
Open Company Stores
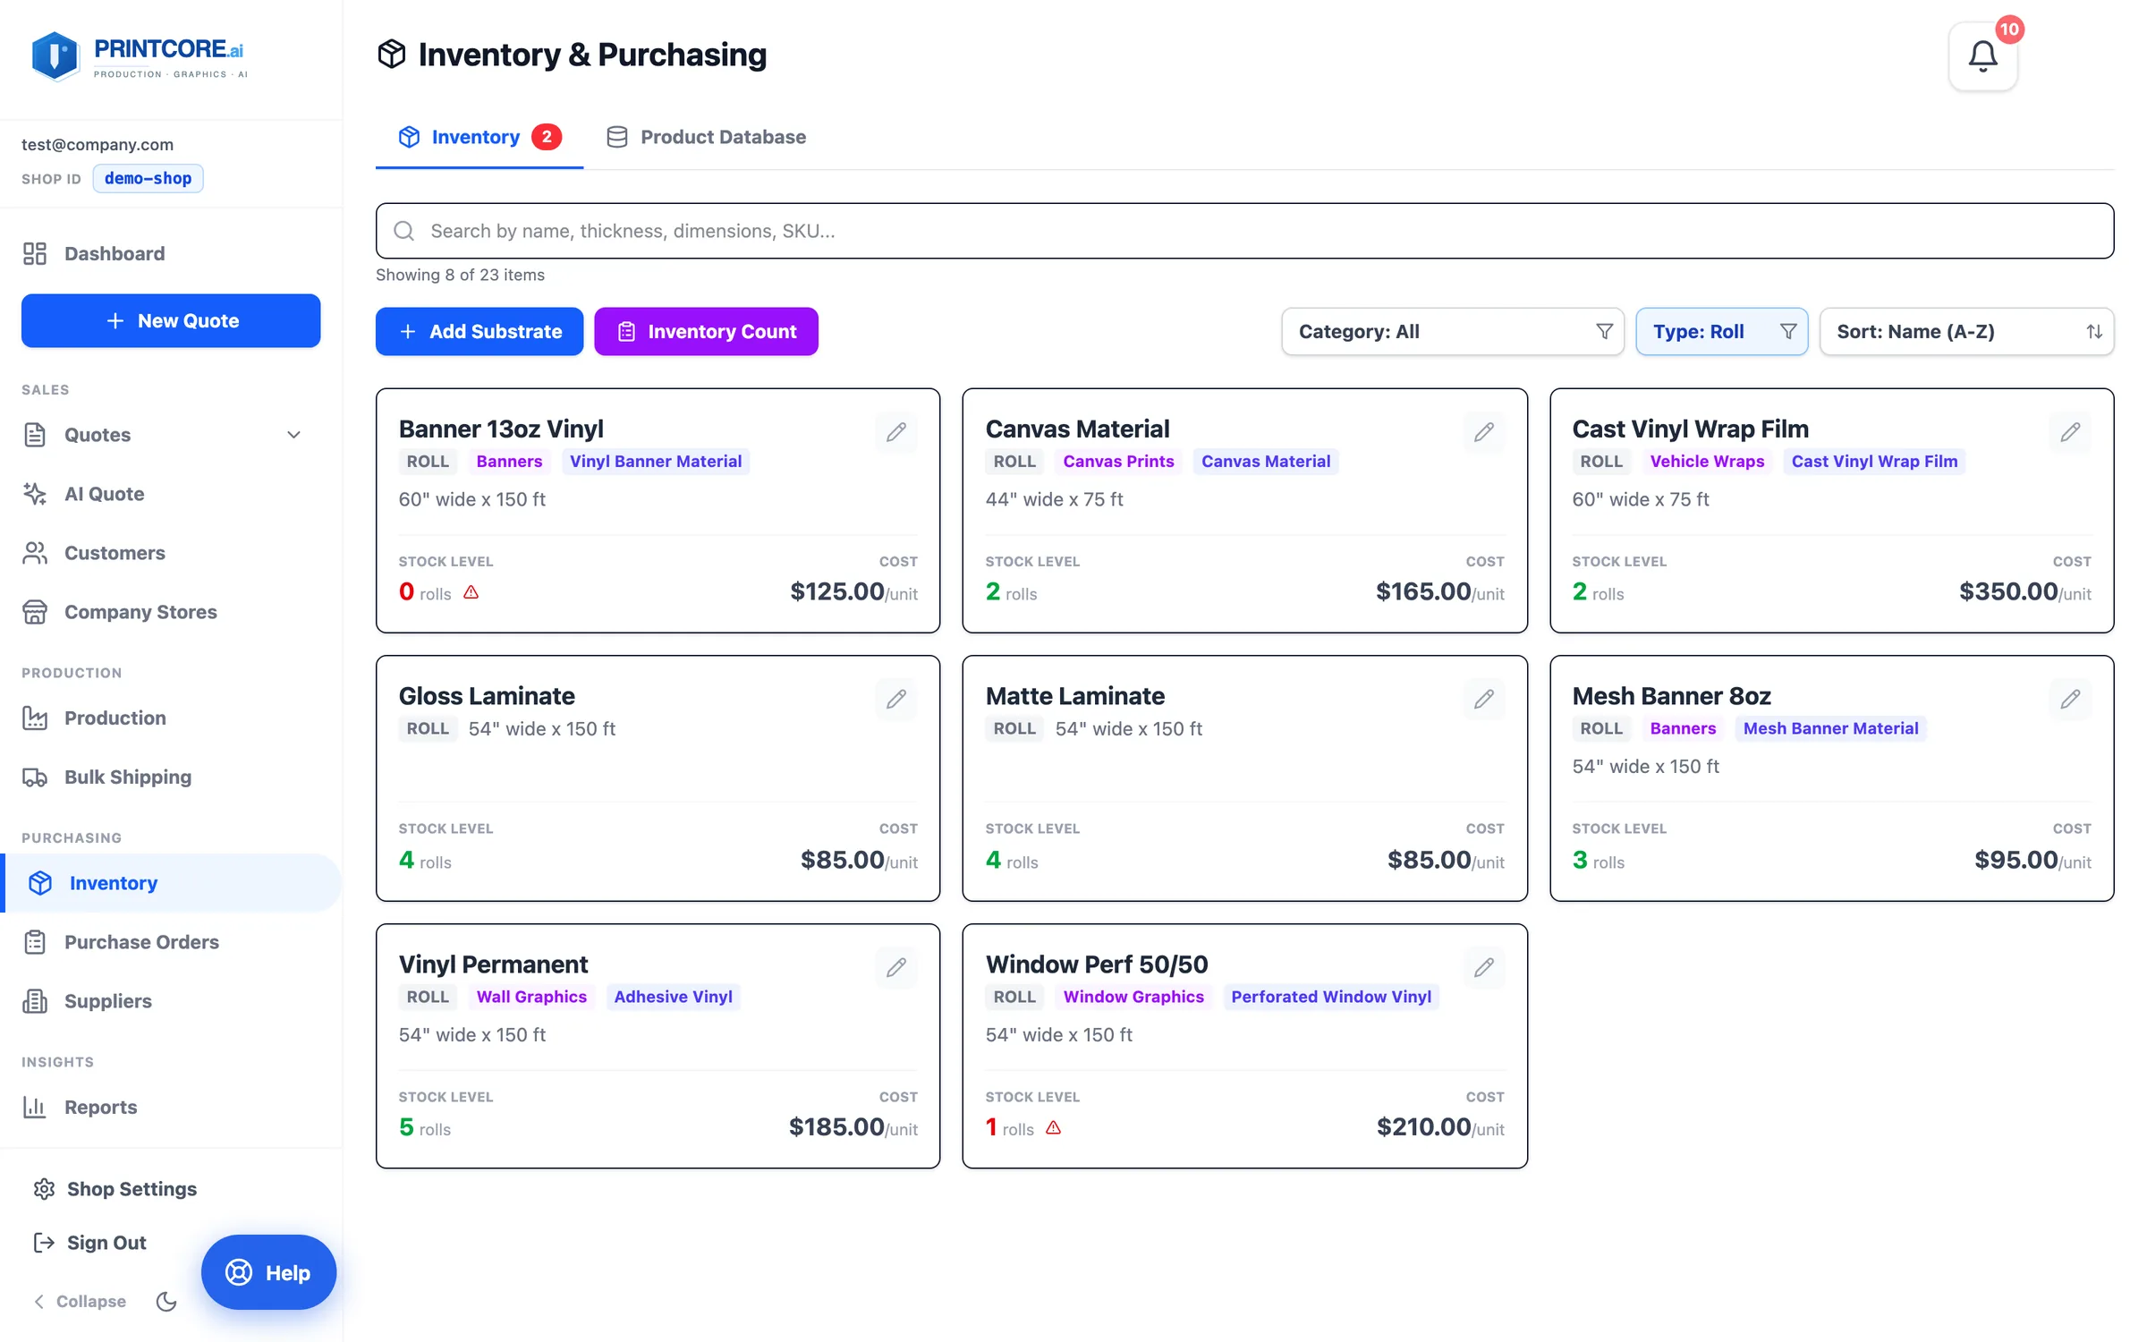click(171, 612)
